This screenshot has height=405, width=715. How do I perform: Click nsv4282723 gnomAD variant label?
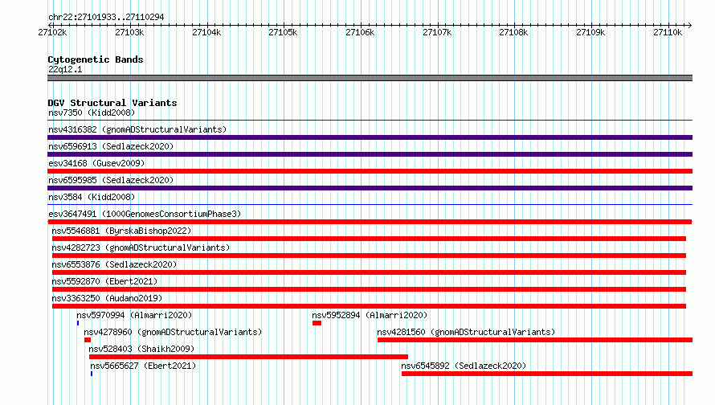click(x=141, y=247)
